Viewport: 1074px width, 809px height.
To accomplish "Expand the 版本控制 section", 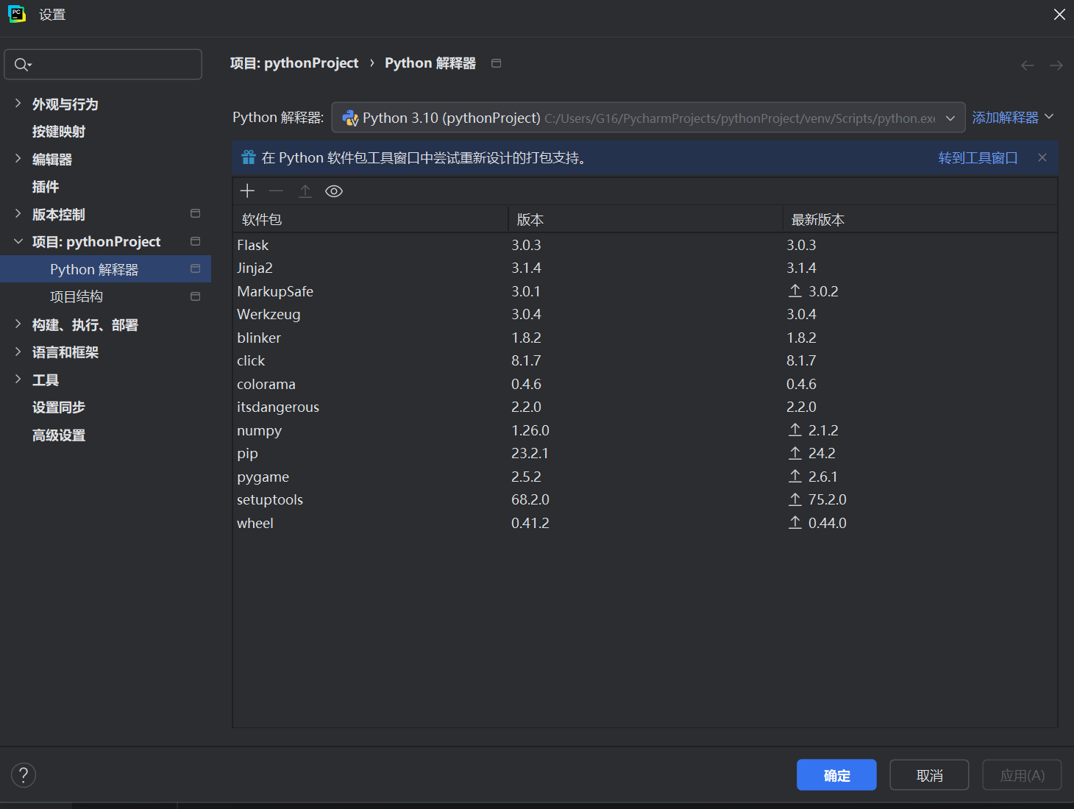I will (18, 214).
